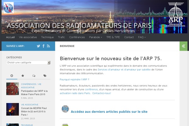Expand the FAQ menu
Screen dimensions: 189x126
(142, 37)
